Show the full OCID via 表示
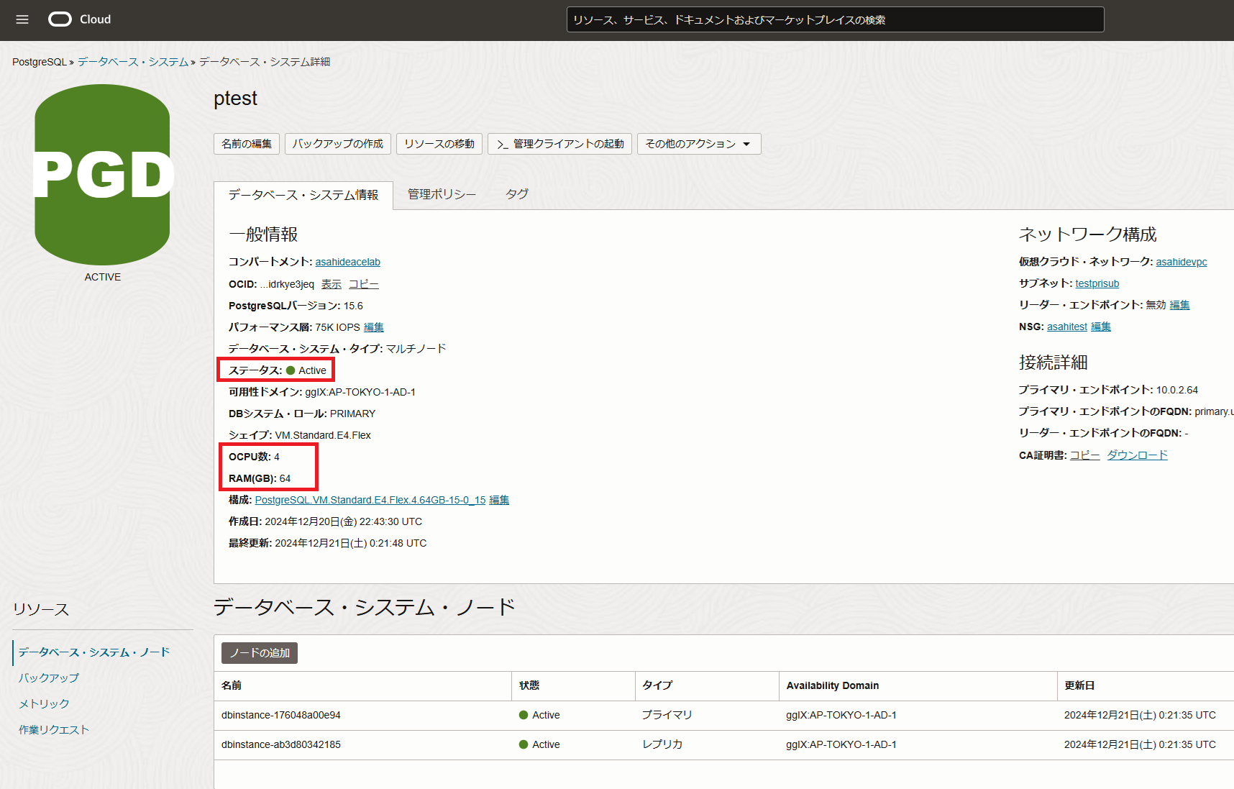The width and height of the screenshot is (1234, 789). tap(332, 284)
